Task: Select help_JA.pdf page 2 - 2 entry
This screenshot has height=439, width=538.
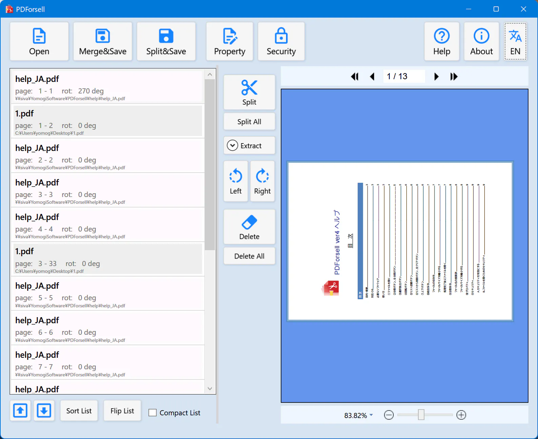Action: click(108, 156)
